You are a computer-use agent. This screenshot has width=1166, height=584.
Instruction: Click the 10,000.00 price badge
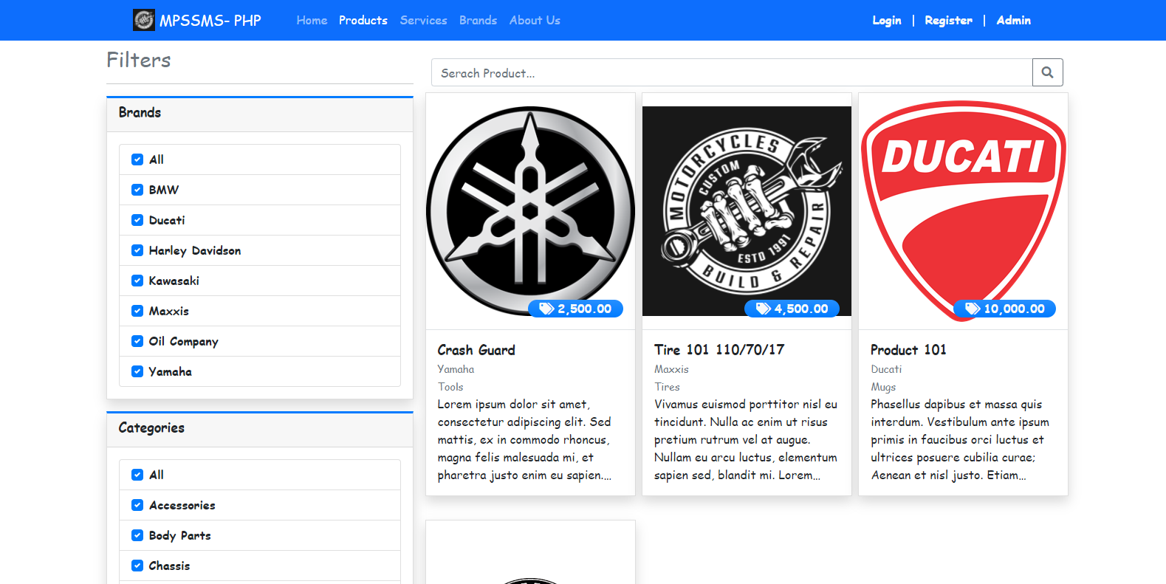(1005, 309)
